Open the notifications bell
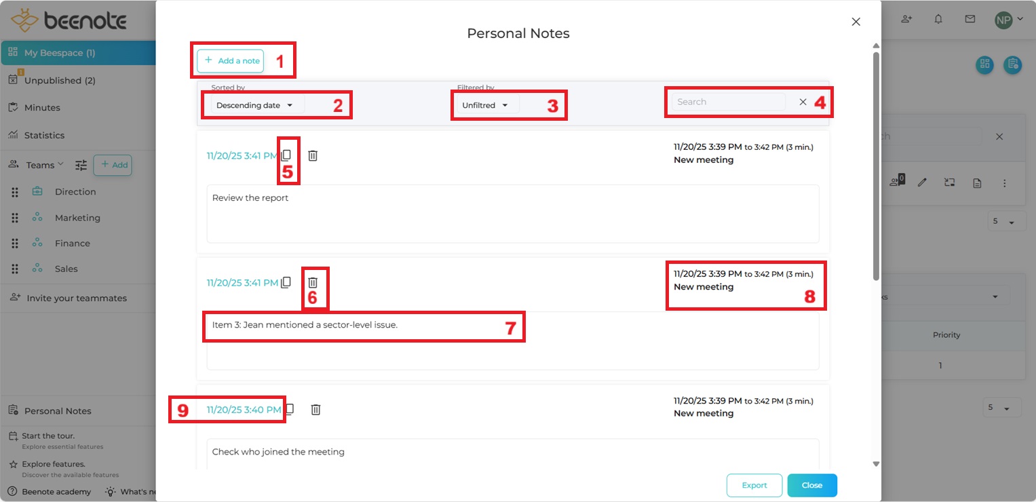This screenshot has width=1036, height=502. [938, 19]
